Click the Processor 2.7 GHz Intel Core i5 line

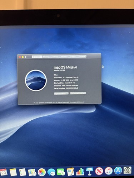66,78
